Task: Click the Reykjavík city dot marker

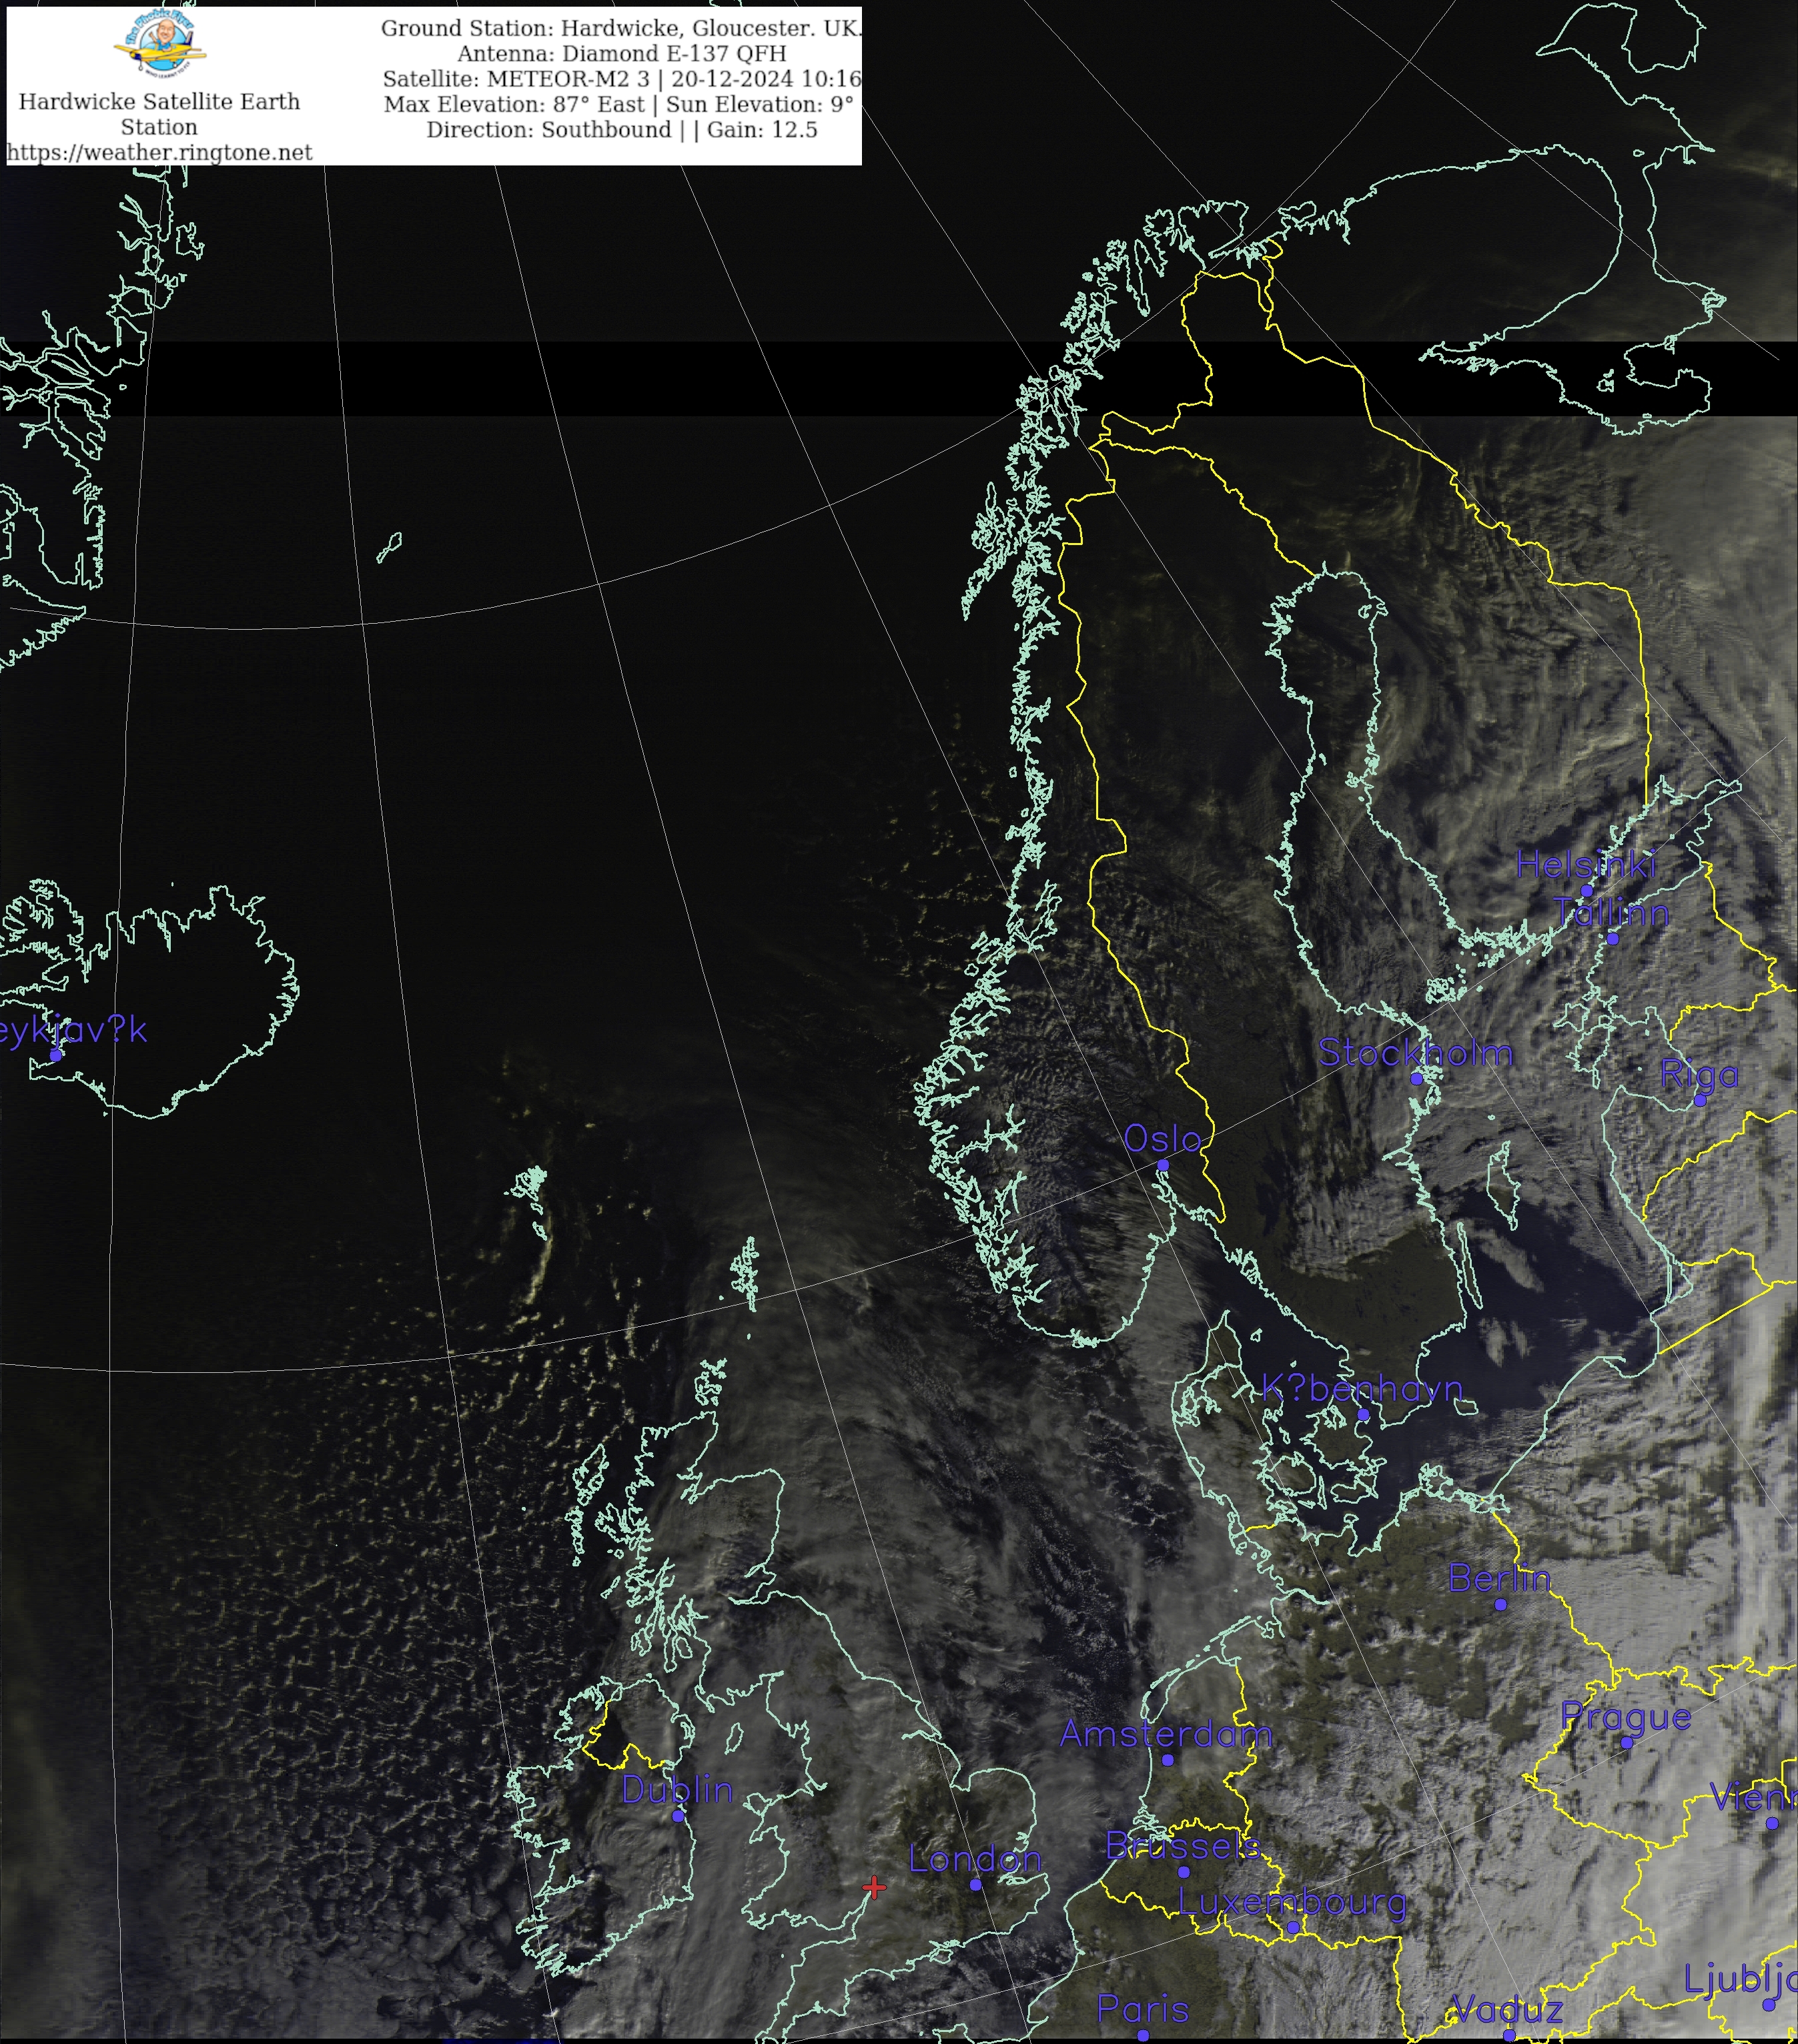Action: (56, 1055)
